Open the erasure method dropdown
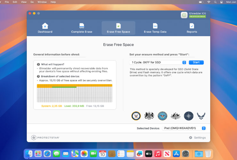This screenshot has width=237, height=160. (x=158, y=62)
